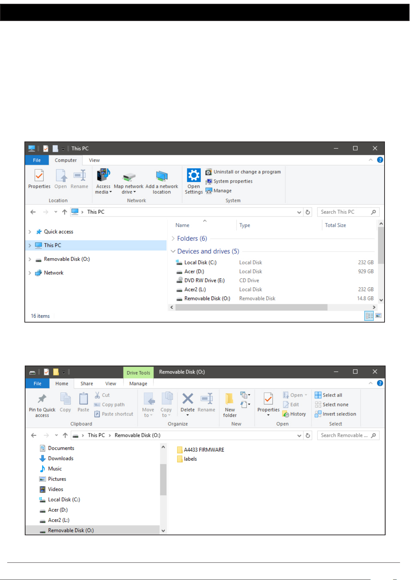This screenshot has width=410, height=580.
Task: Click Properties in the This PC window ribbon
Action: (39, 179)
